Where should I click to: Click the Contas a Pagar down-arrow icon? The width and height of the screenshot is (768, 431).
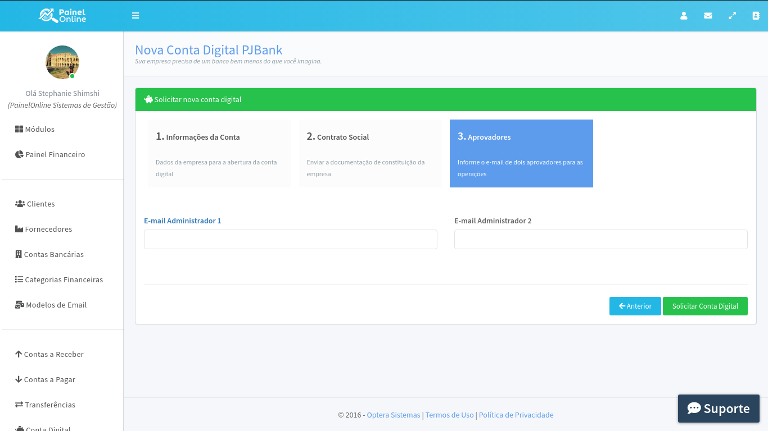(x=19, y=379)
